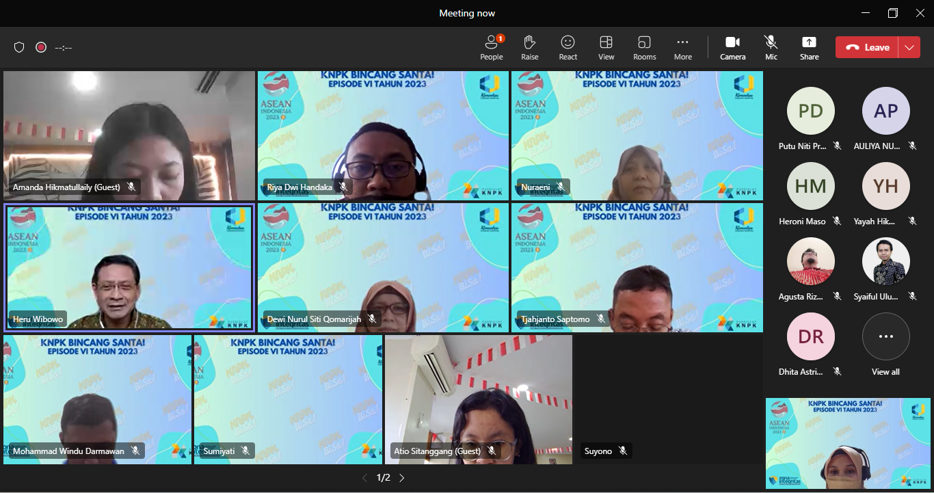
Task: Click the Leave meeting button
Action: tap(867, 47)
